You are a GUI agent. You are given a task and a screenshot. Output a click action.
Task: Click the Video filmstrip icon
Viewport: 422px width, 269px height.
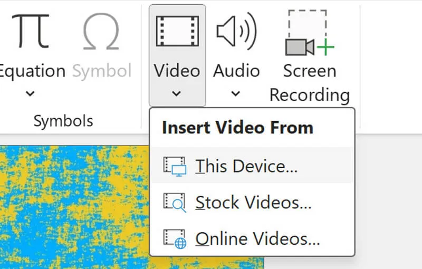(177, 31)
